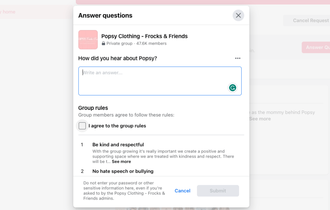
Task: Expand rule 1 with 'See more'
Action: [121, 162]
